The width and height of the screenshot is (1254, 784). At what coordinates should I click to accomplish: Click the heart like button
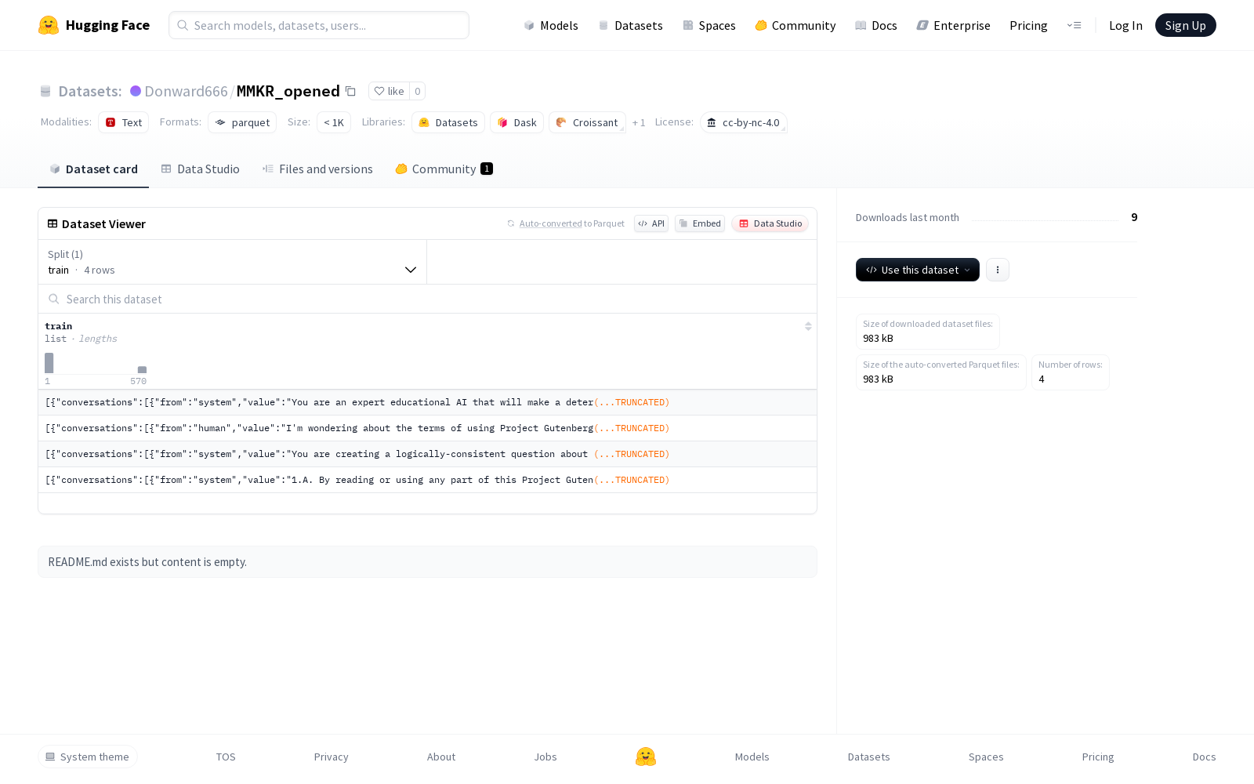(x=389, y=91)
